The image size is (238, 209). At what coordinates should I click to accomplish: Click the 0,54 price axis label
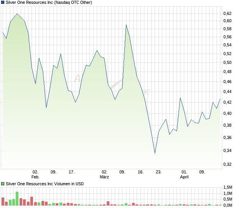pyautogui.click(x=227, y=45)
